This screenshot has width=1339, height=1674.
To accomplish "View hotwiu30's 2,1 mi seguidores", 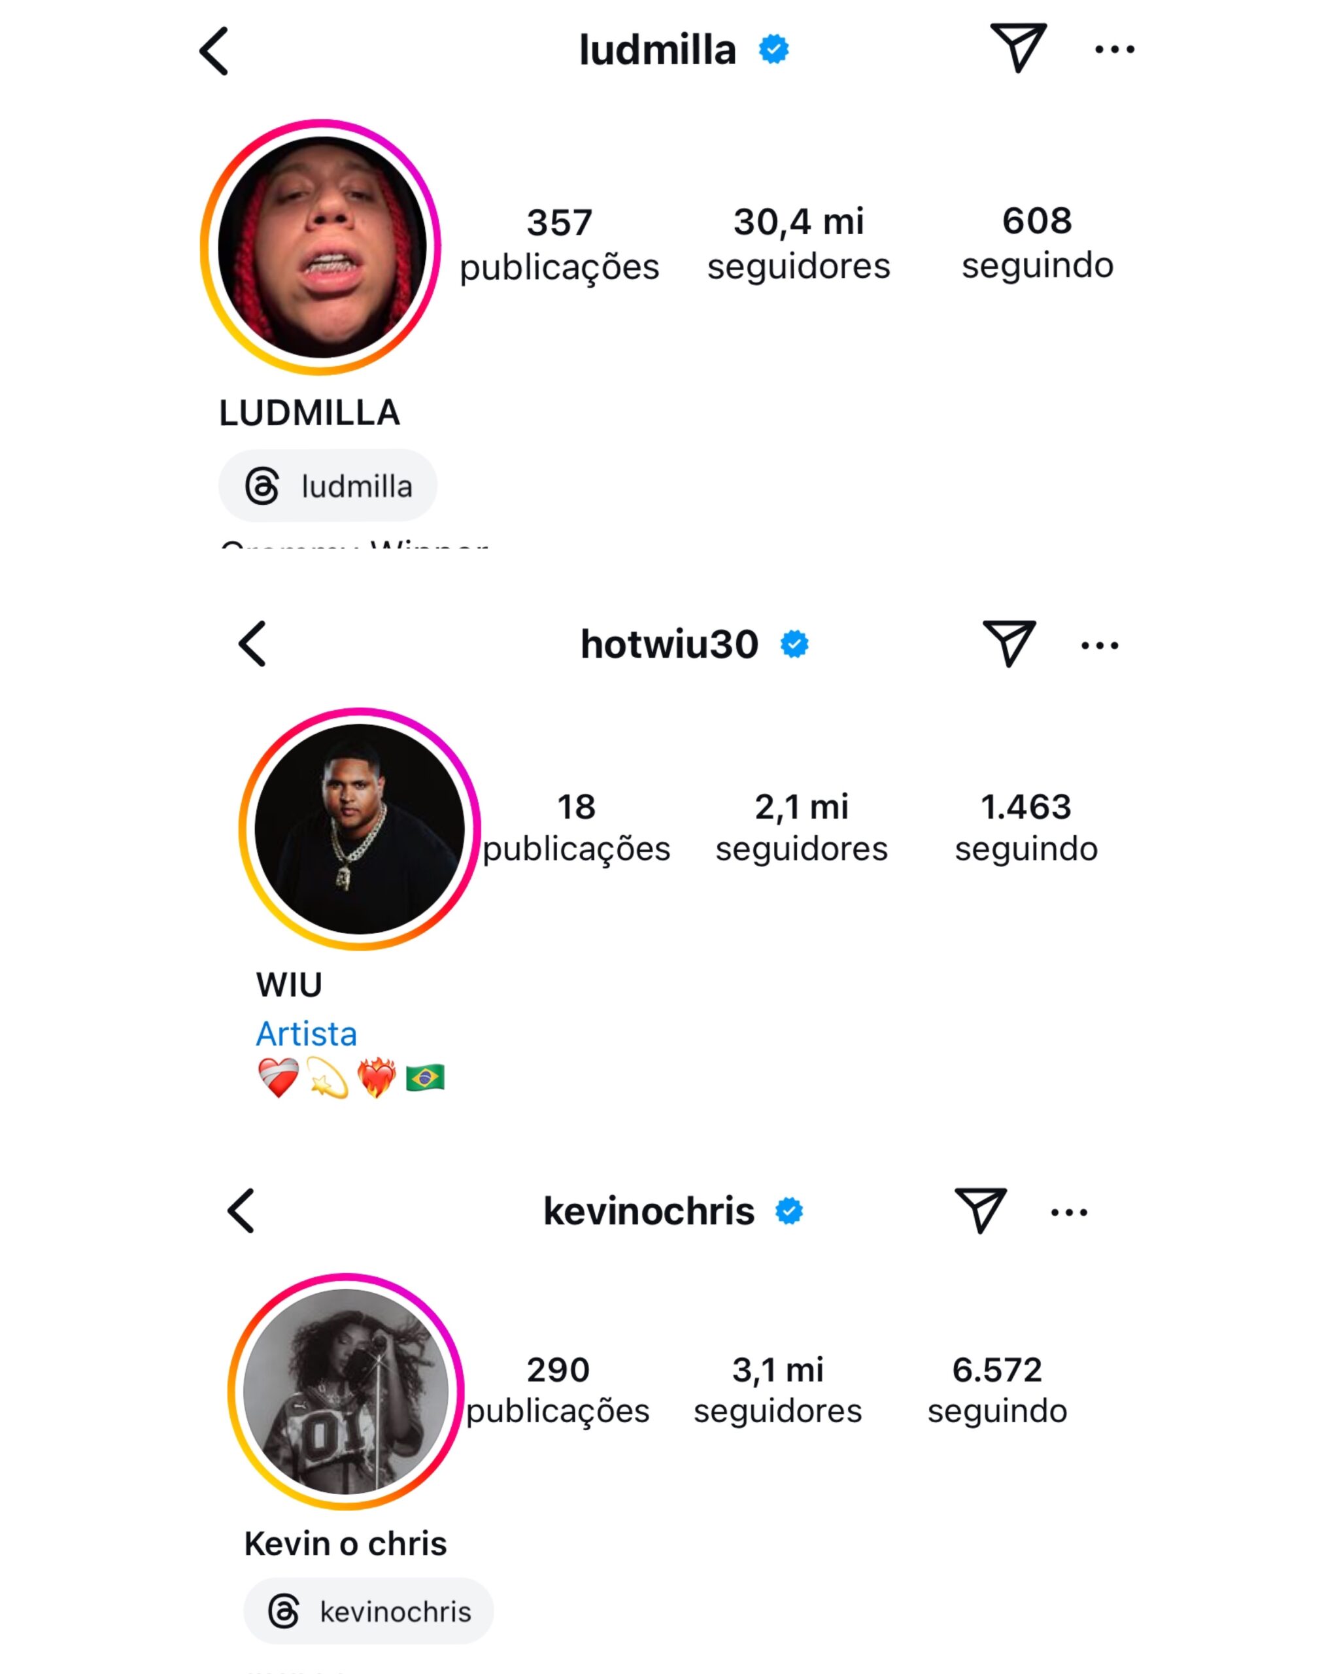I will point(801,827).
